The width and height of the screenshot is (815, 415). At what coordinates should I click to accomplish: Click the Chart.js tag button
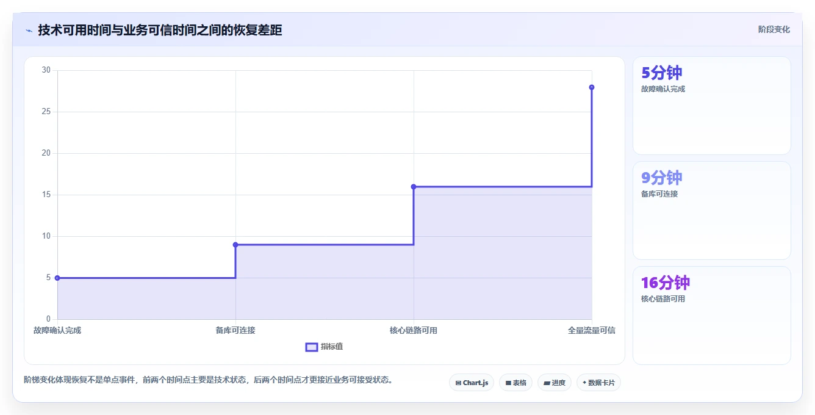pyautogui.click(x=472, y=383)
